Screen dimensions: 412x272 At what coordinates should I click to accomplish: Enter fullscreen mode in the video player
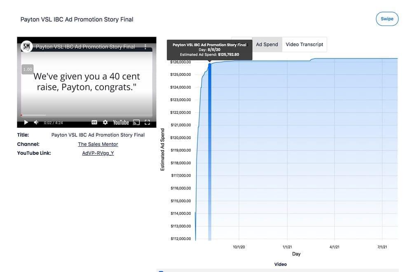pos(147,122)
